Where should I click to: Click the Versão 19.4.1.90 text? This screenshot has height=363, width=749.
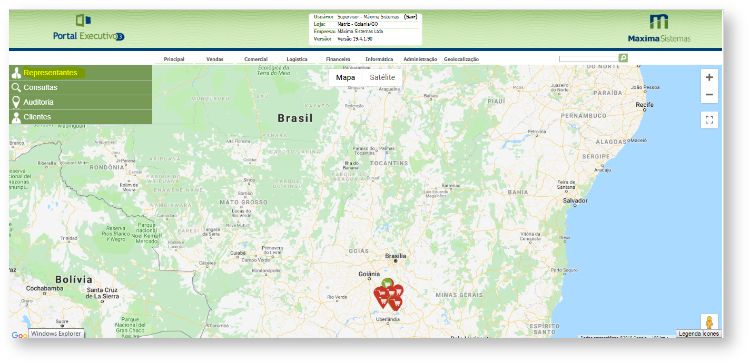[x=355, y=39]
